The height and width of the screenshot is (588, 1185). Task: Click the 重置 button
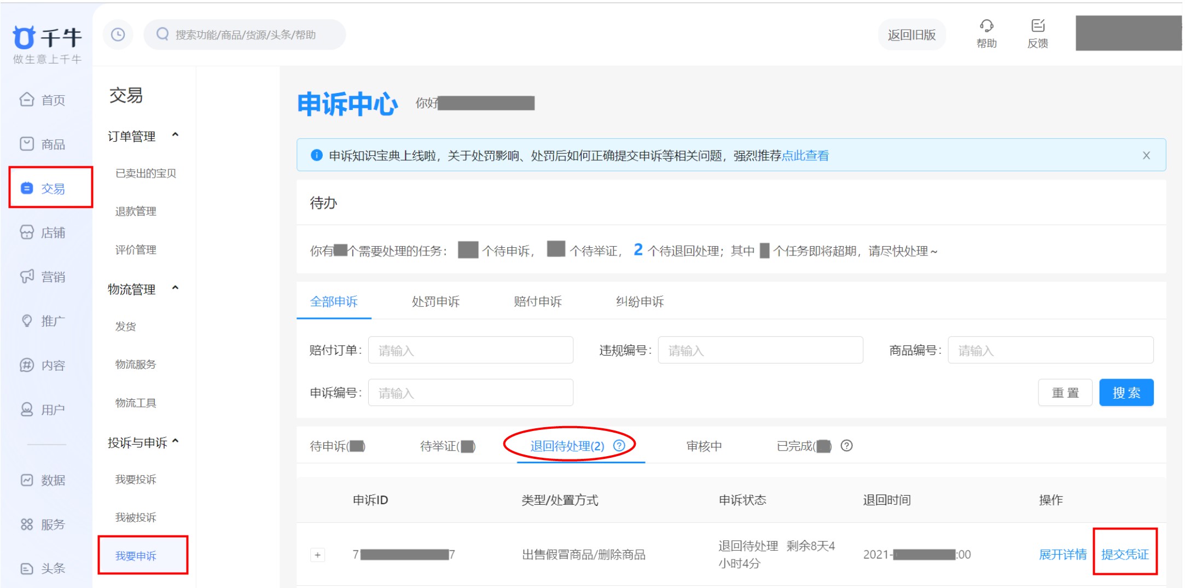(1065, 393)
